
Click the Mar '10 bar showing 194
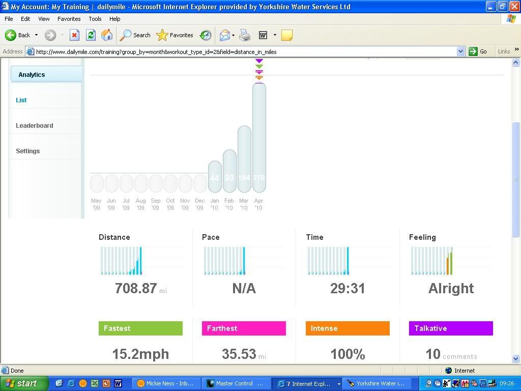[244, 159]
